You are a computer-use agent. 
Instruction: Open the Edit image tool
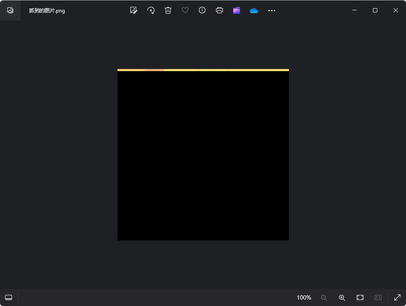tap(134, 10)
